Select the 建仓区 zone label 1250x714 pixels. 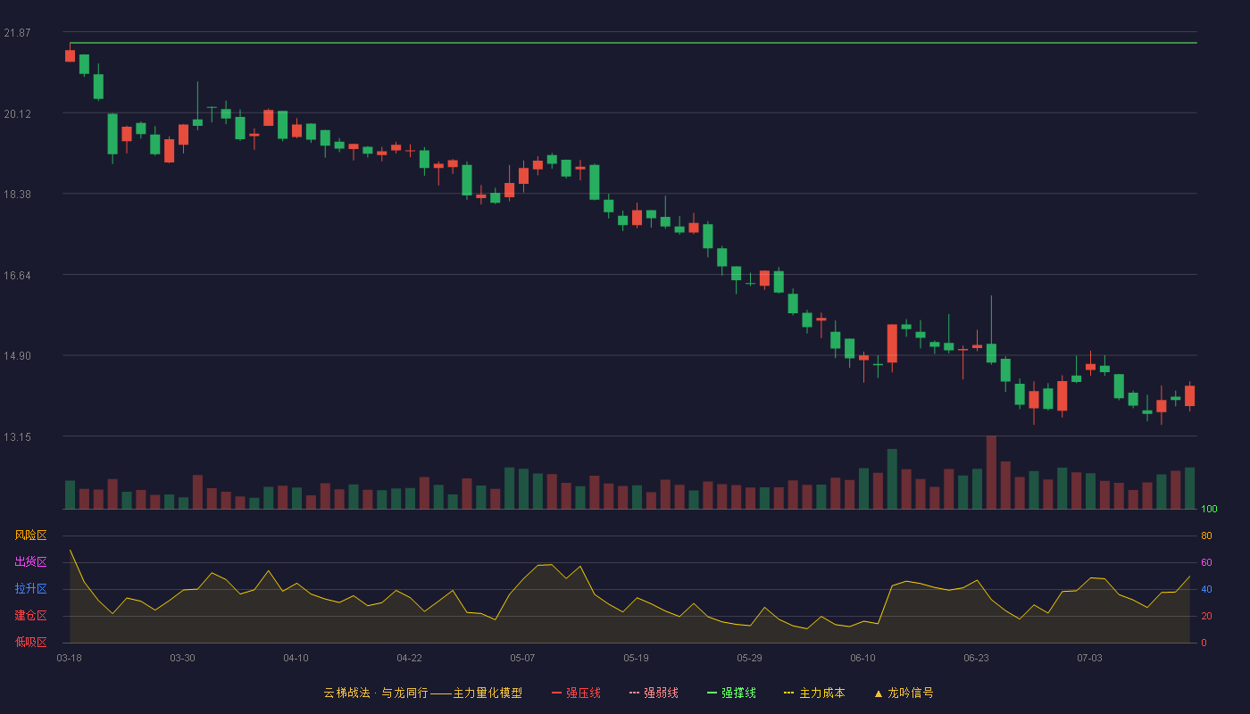pos(30,616)
